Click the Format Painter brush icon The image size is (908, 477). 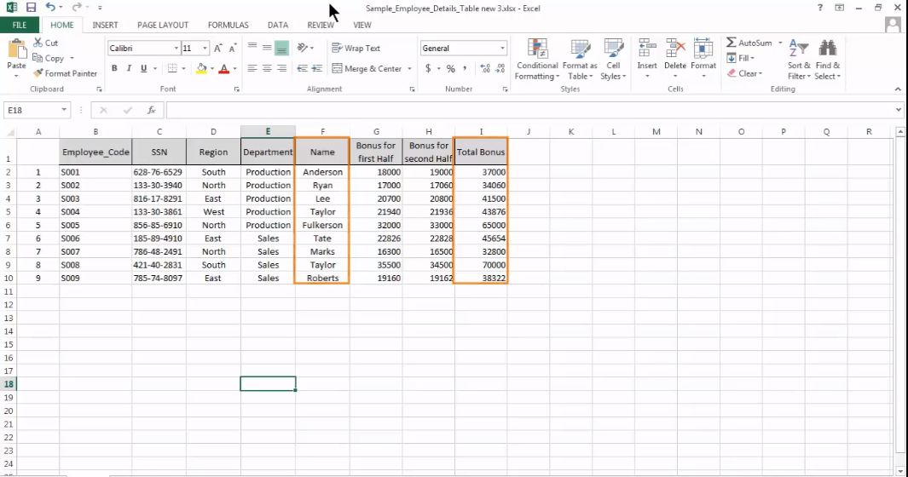(x=38, y=73)
